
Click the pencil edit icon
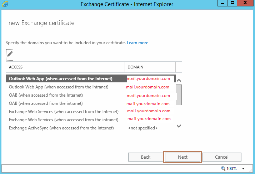[10, 55]
